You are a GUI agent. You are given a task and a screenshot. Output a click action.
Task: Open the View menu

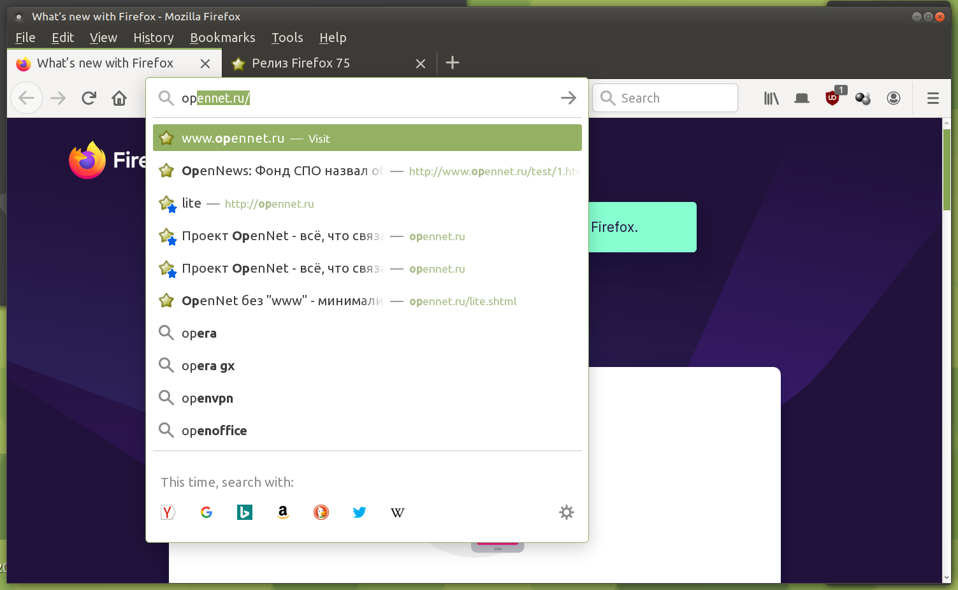click(103, 38)
